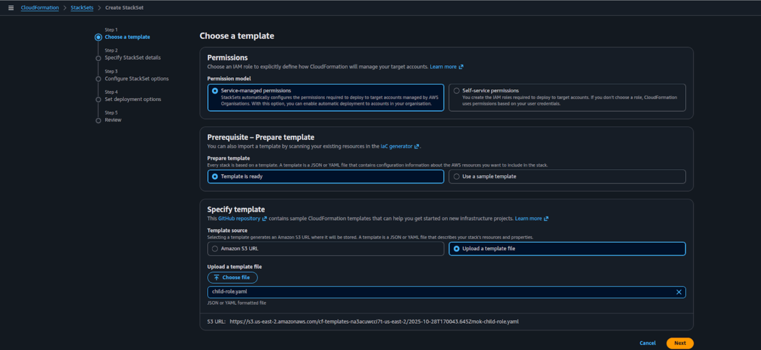
Task: Select Amazon S3 URL as template source
Action: [215, 249]
